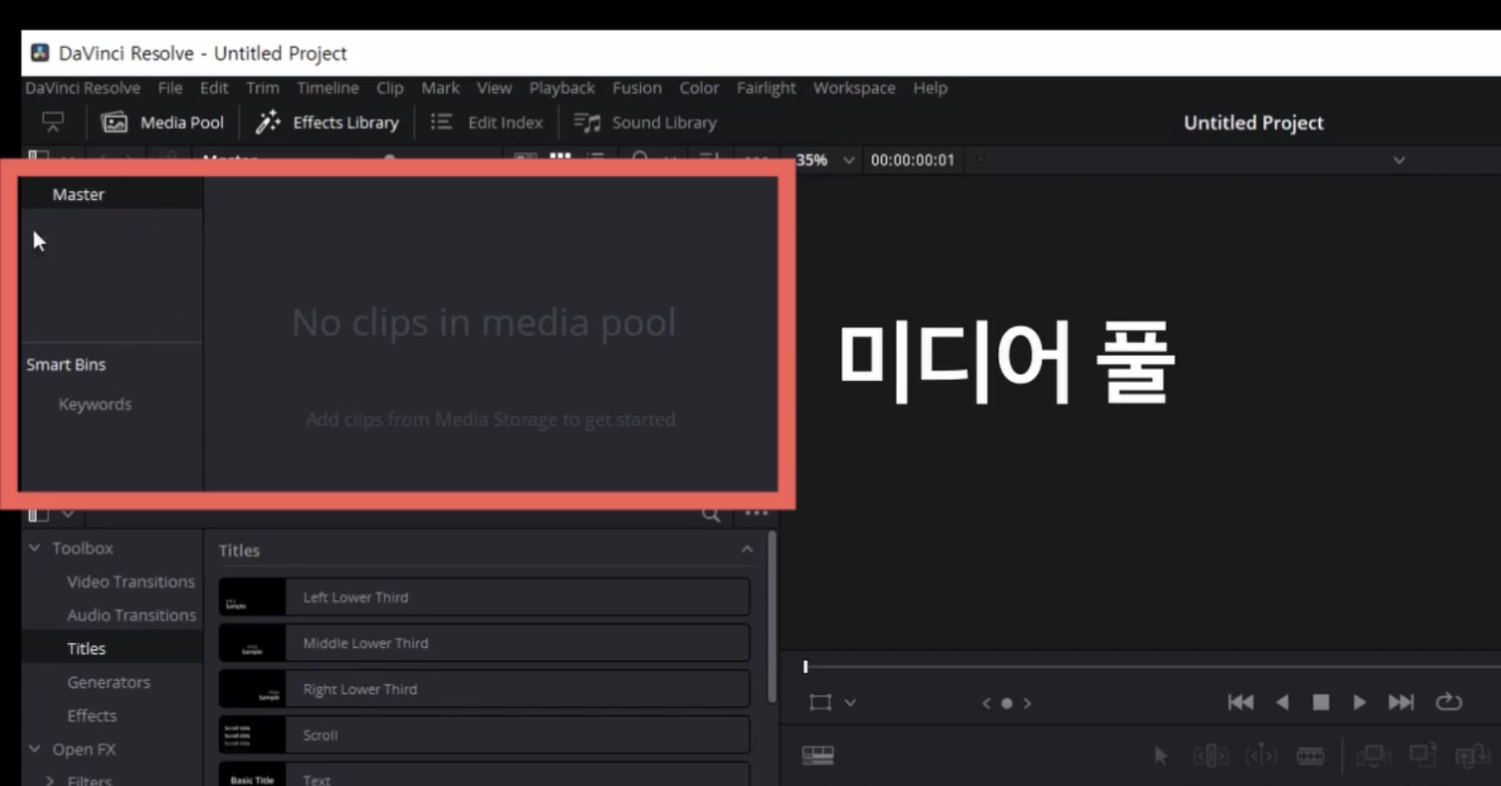Click the Replace Clip icon
The width and height of the screenshot is (1501, 786).
tap(1472, 756)
